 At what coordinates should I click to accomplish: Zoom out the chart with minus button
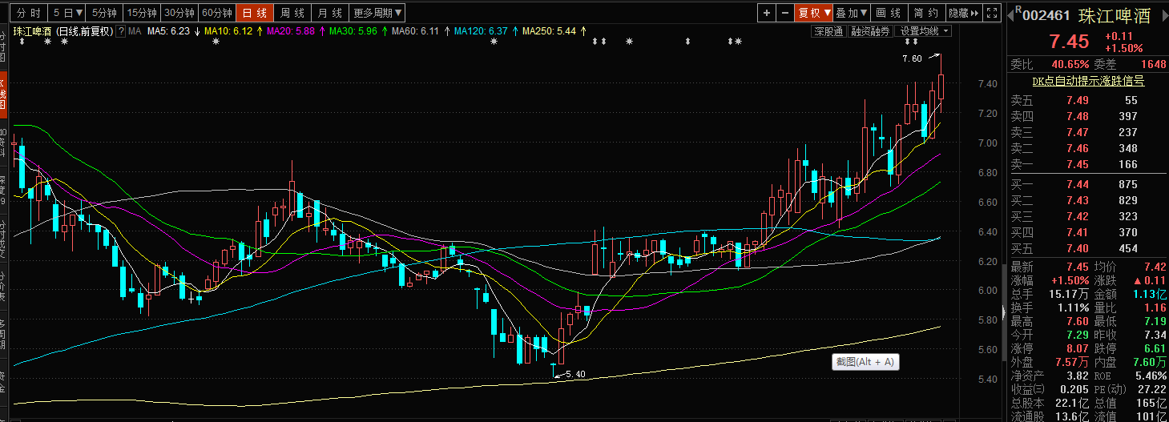tap(784, 13)
